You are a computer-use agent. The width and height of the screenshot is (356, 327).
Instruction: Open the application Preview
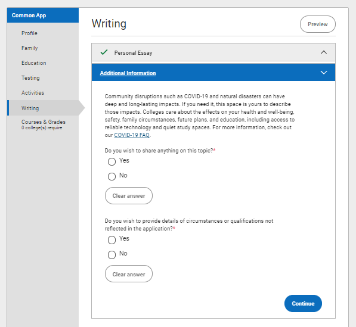tap(318, 24)
